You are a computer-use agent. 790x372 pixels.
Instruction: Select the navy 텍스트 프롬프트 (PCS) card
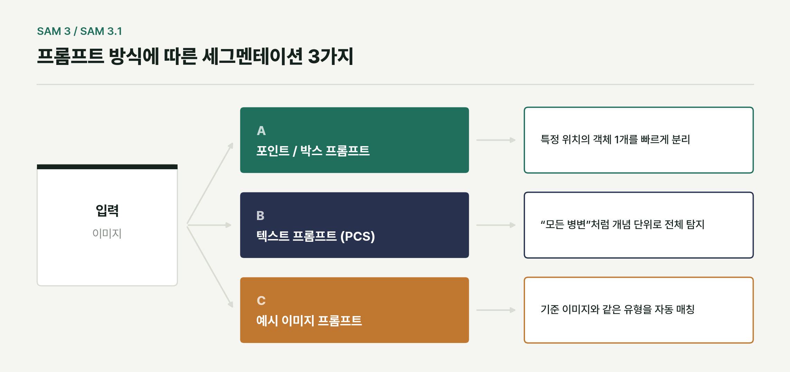click(354, 225)
